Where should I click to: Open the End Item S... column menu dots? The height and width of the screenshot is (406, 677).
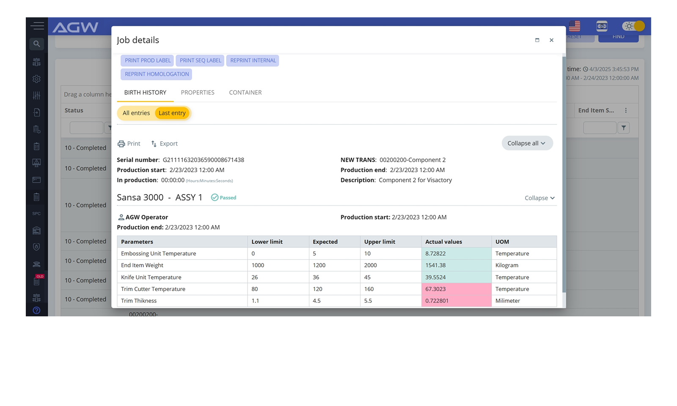tap(626, 110)
